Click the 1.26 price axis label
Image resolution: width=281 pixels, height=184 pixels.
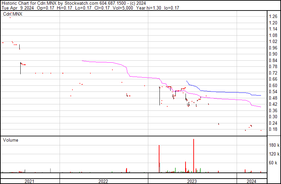[273, 17]
